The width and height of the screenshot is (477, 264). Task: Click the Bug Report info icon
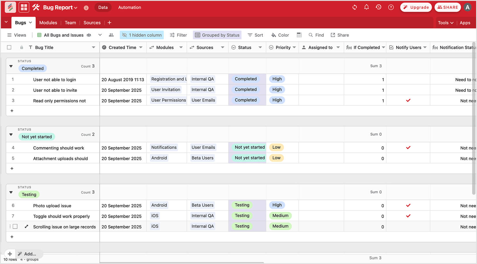click(86, 8)
